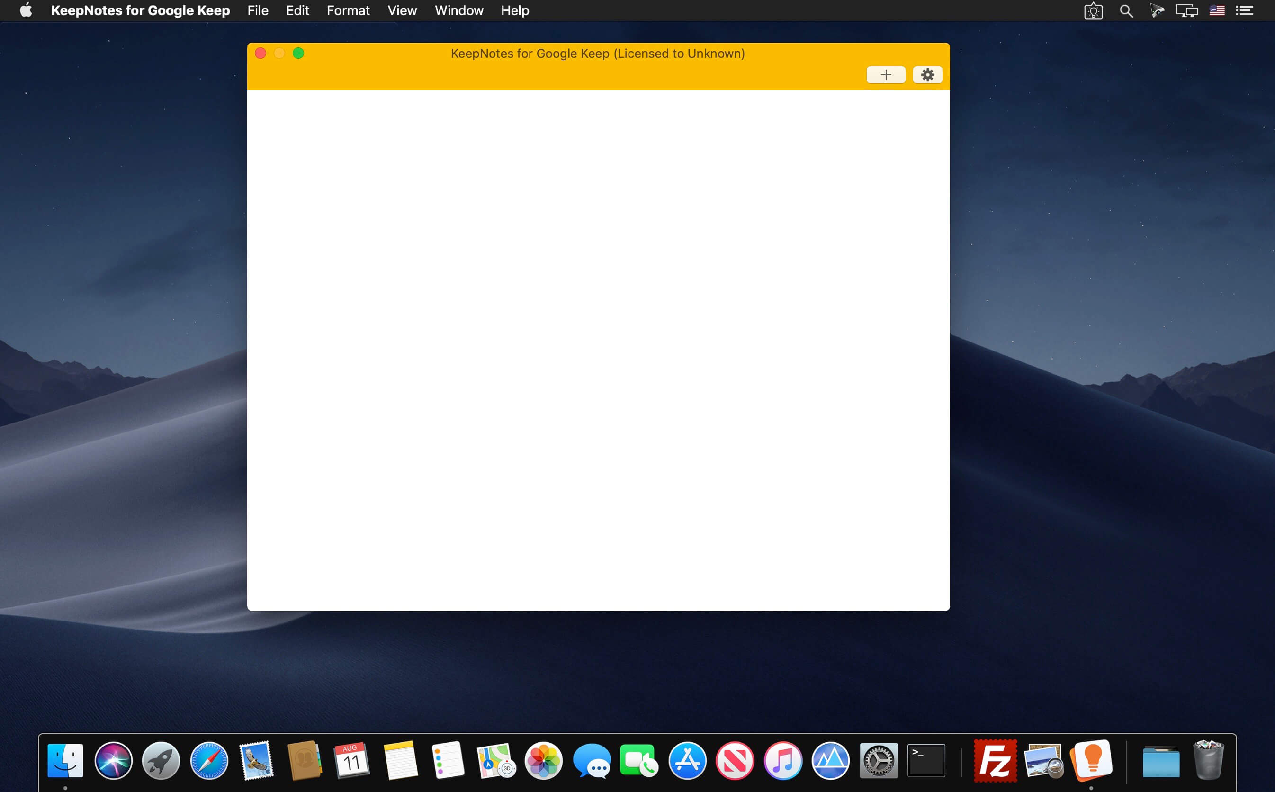Launch Maps from dock
Viewport: 1275px width, 792px height.
pyautogui.click(x=494, y=759)
